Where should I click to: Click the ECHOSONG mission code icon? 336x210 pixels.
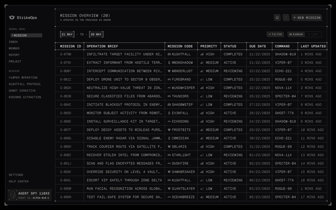coord(169,121)
